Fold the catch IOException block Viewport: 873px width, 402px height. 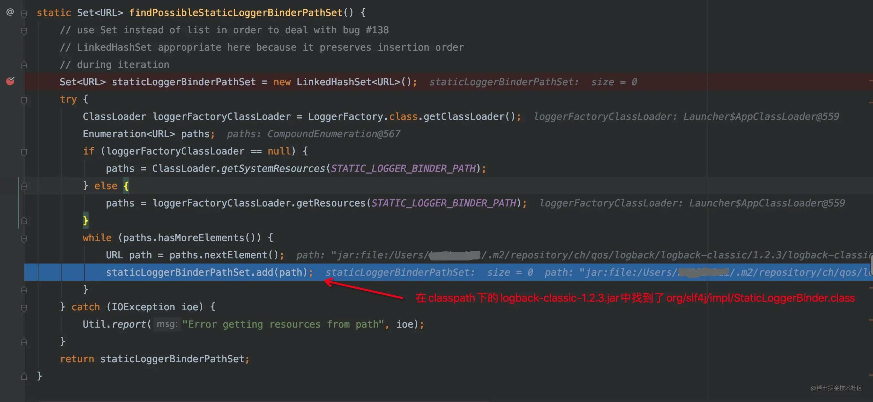[x=24, y=308]
